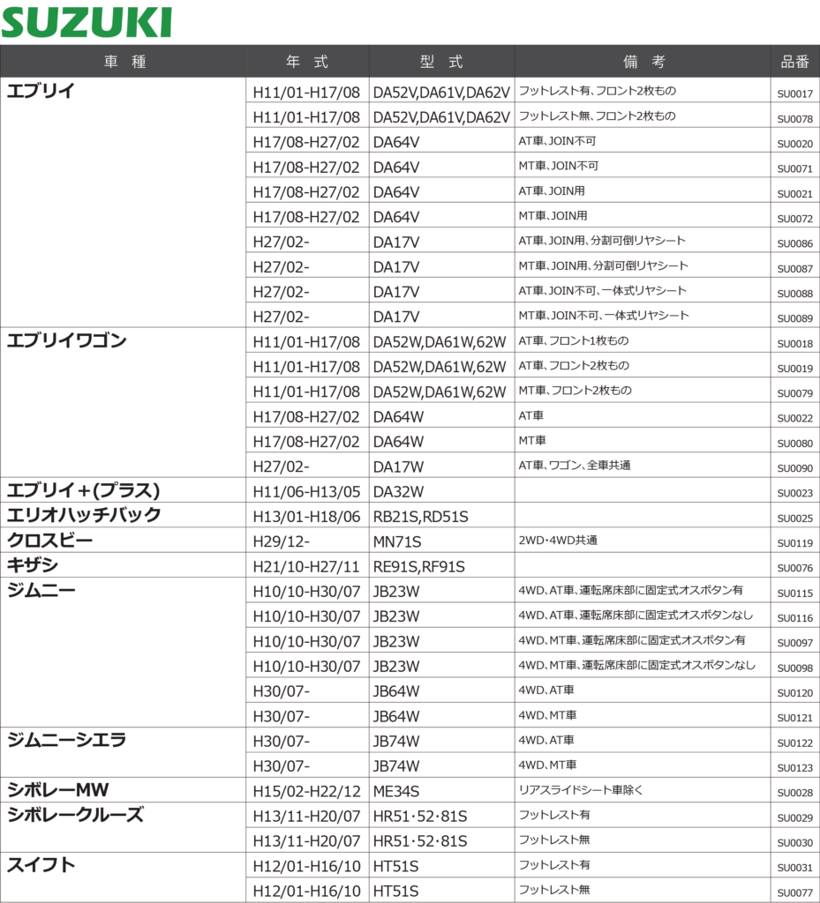Screen dimensions: 820x903
Task: Click the H11/06-H13/05 year cell
Action: pyautogui.click(x=306, y=491)
